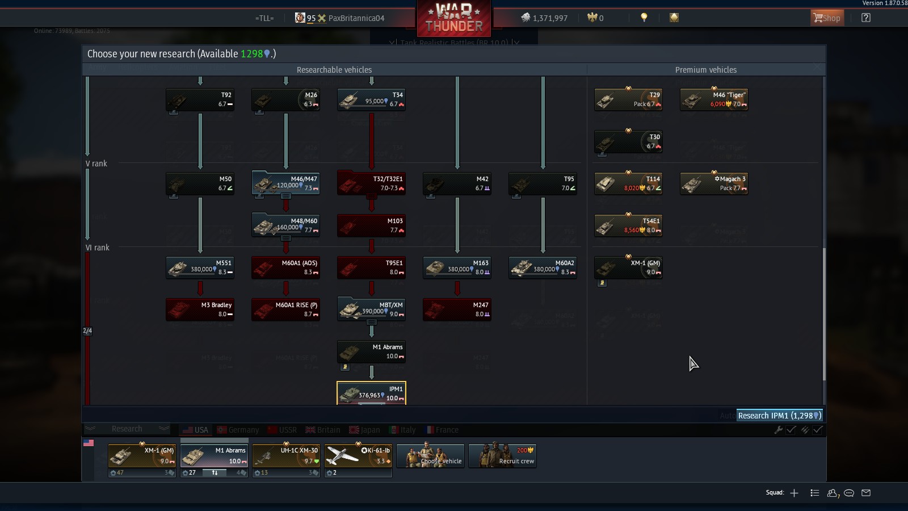Screen dimensions: 908x511
Task: Open the list icon beside Squad
Action: pos(814,493)
